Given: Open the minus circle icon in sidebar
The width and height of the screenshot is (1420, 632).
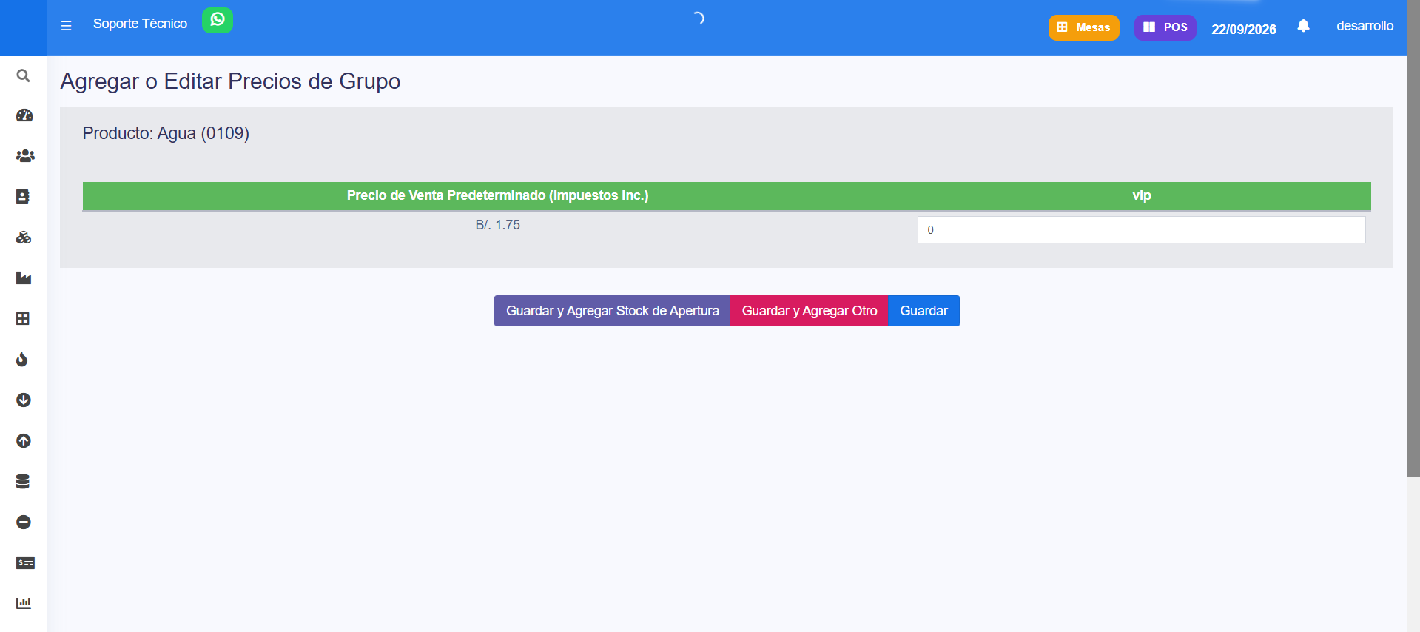Looking at the screenshot, I should point(24,522).
